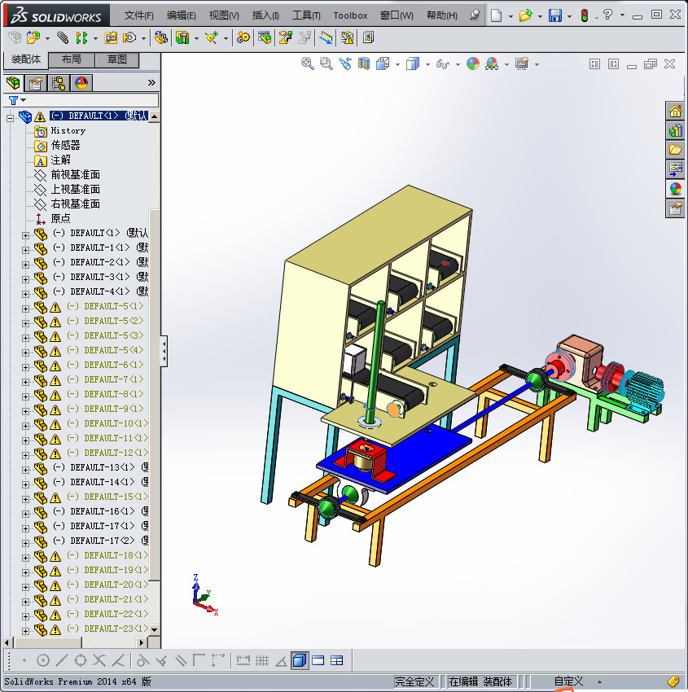688x692 pixels.
Task: Switch to the 草图 tab
Action: [x=117, y=59]
